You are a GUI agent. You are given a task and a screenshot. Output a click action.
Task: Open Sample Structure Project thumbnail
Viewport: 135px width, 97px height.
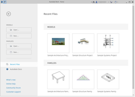pos(83,43)
